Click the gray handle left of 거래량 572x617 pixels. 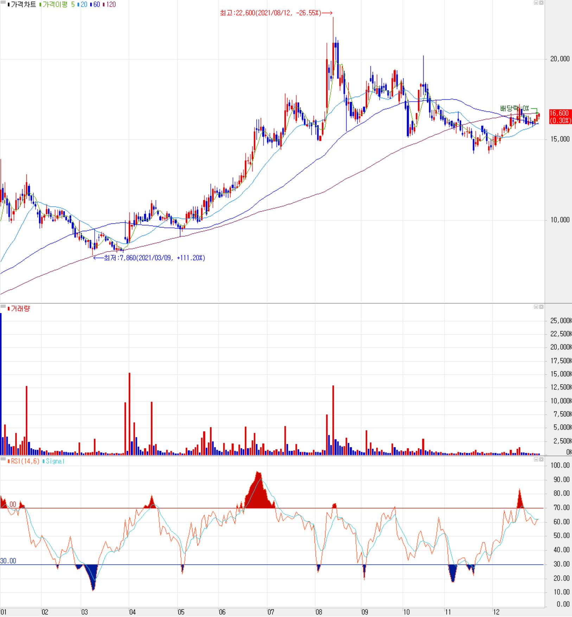pos(3,307)
